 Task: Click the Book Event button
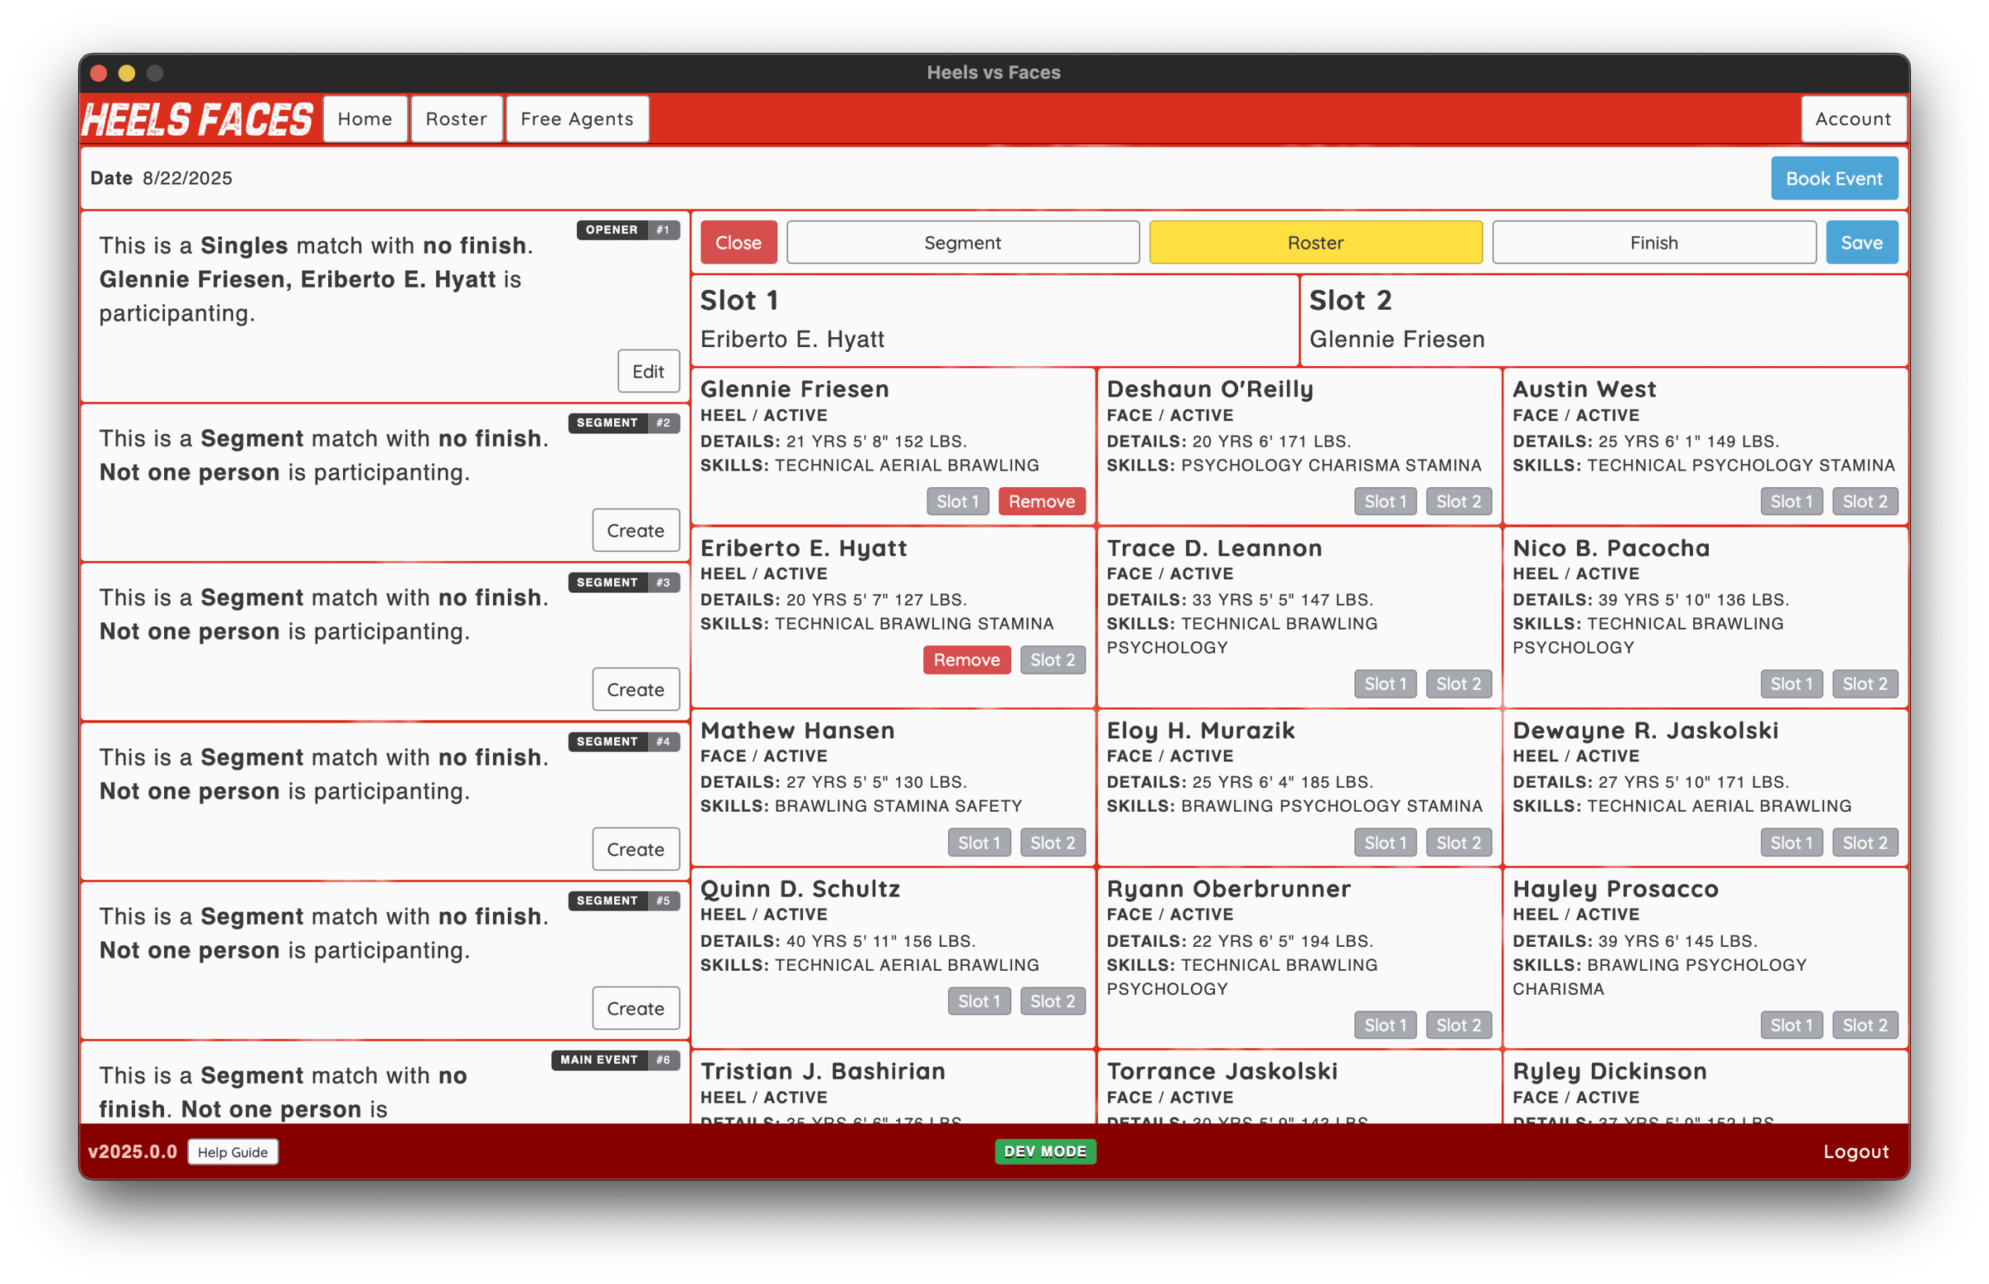coord(1834,177)
